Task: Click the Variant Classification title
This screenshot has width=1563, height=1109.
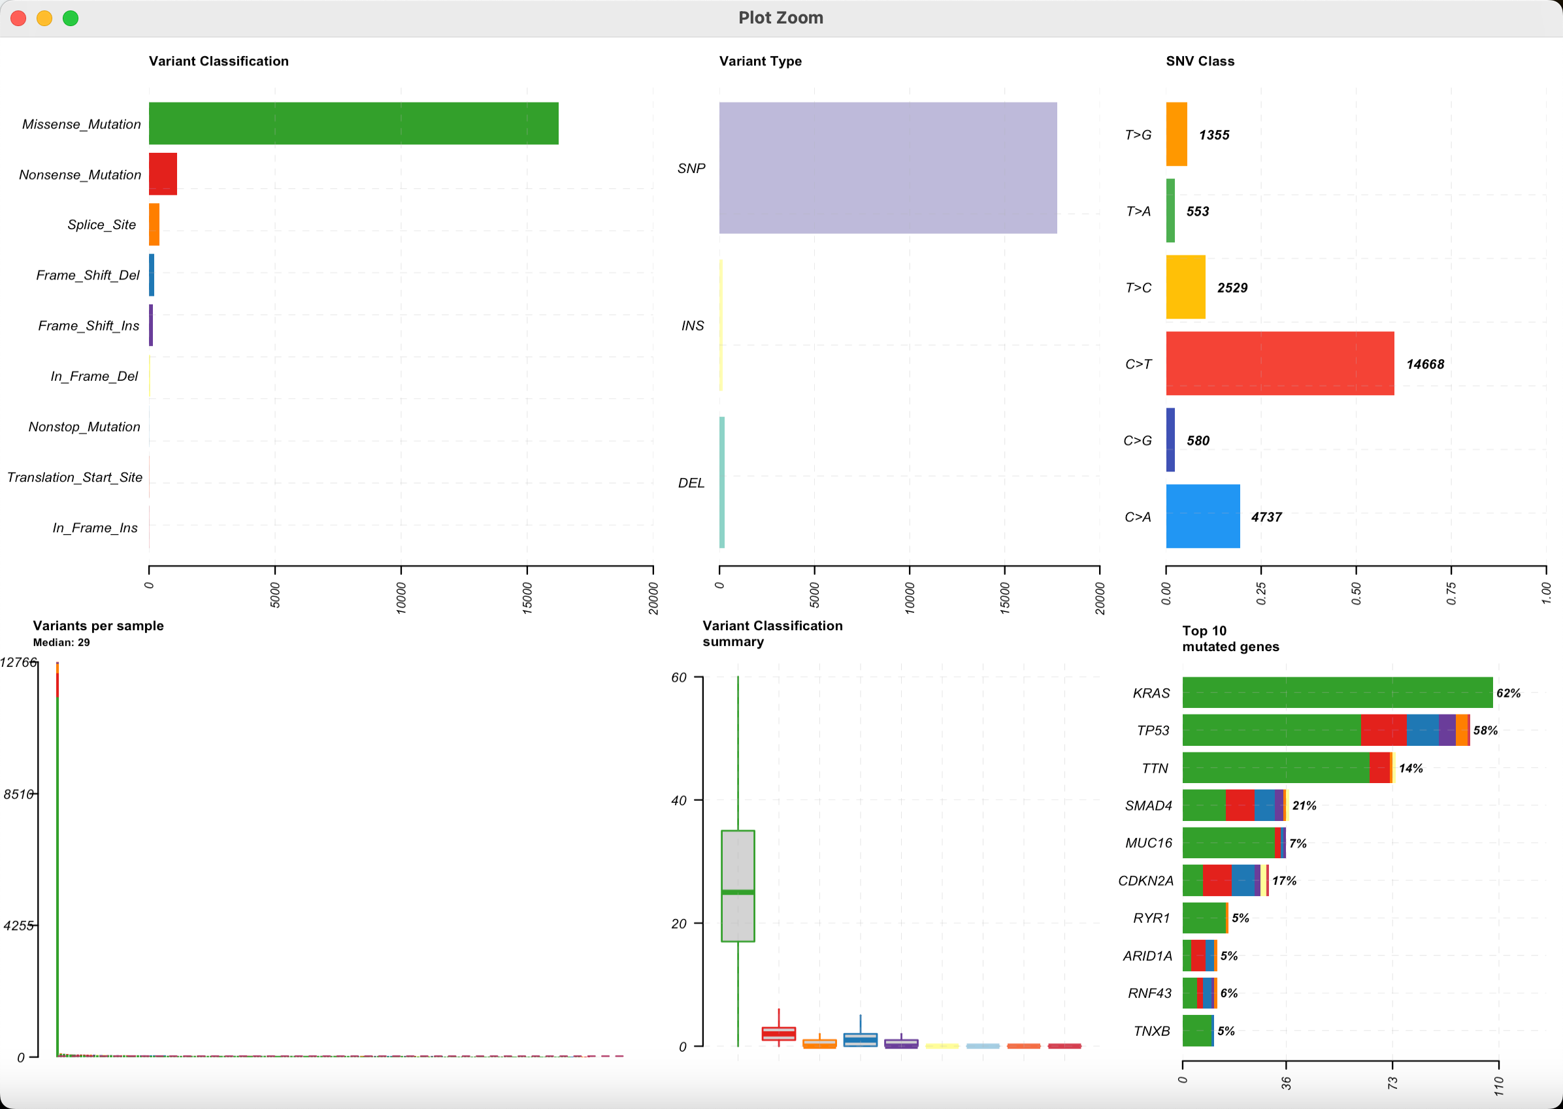Action: coord(219,61)
